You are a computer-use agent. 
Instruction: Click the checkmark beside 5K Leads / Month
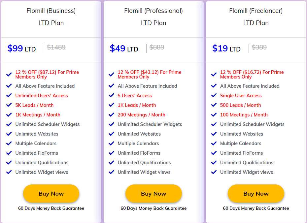pyautogui.click(x=9, y=105)
